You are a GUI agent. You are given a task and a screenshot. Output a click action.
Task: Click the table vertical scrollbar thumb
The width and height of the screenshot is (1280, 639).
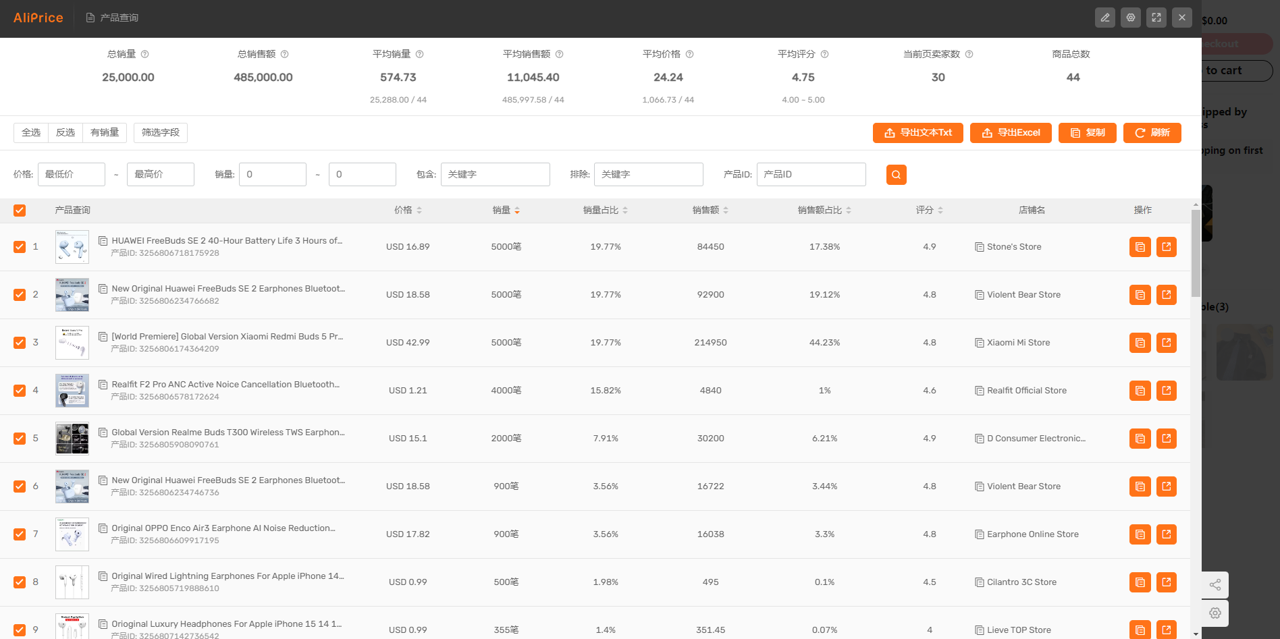(x=1196, y=253)
